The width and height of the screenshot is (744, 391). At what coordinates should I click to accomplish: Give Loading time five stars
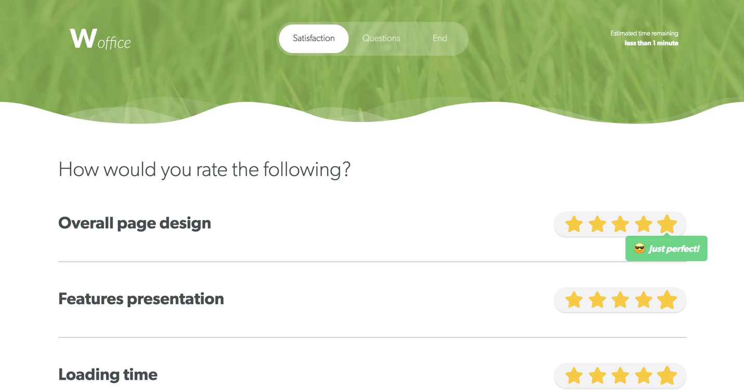click(667, 375)
